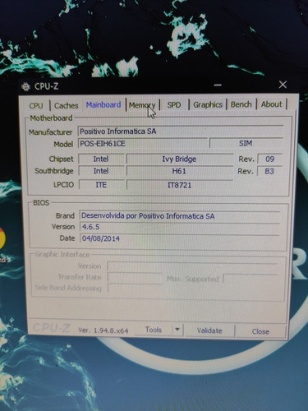Click the Transfer Rate empty field
This screenshot has height=411, width=308.
135,278
